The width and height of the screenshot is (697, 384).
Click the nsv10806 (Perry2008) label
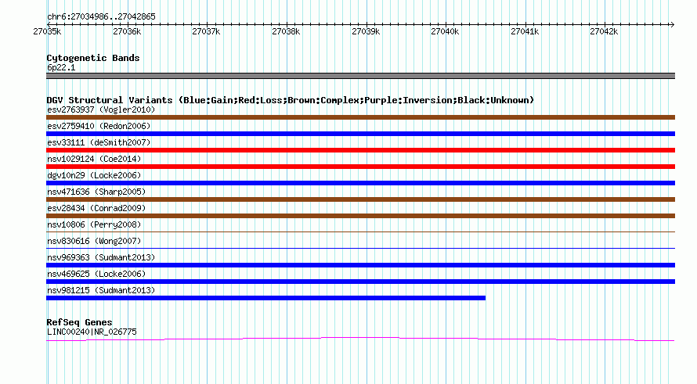(94, 224)
